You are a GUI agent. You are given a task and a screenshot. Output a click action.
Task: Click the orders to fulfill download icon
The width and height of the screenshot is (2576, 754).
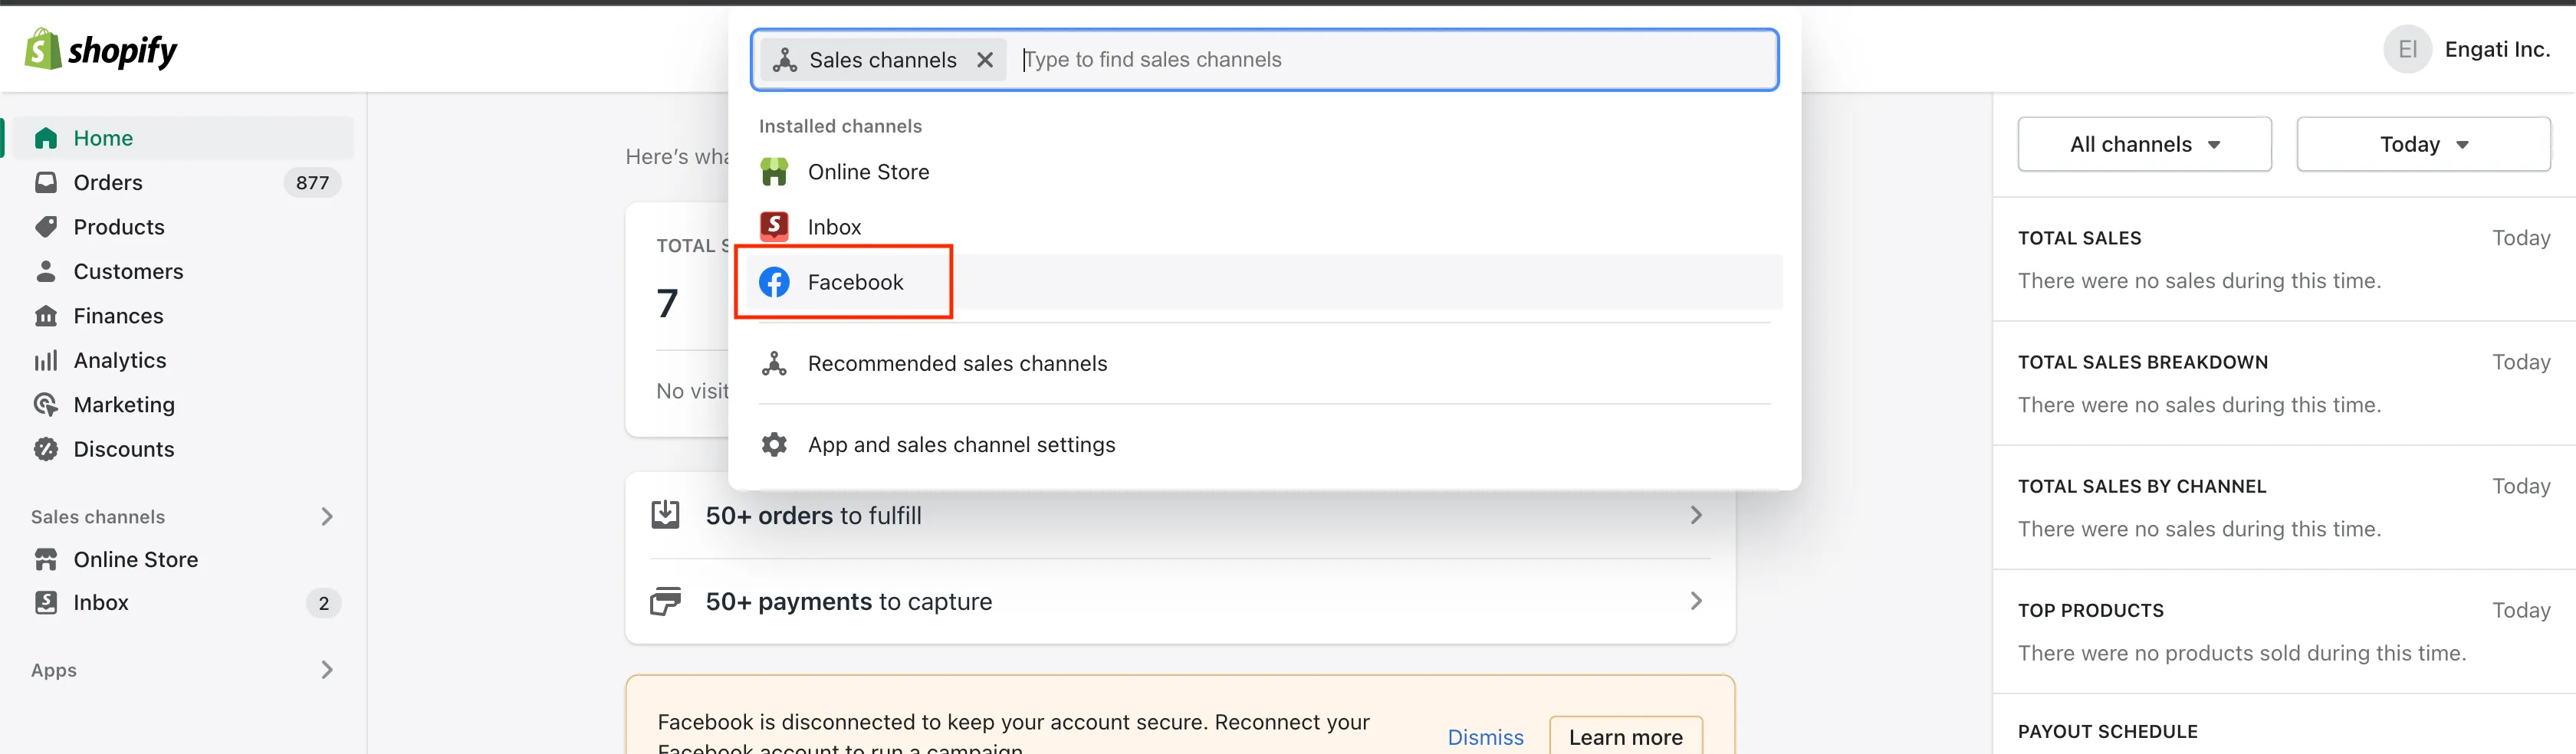(665, 515)
